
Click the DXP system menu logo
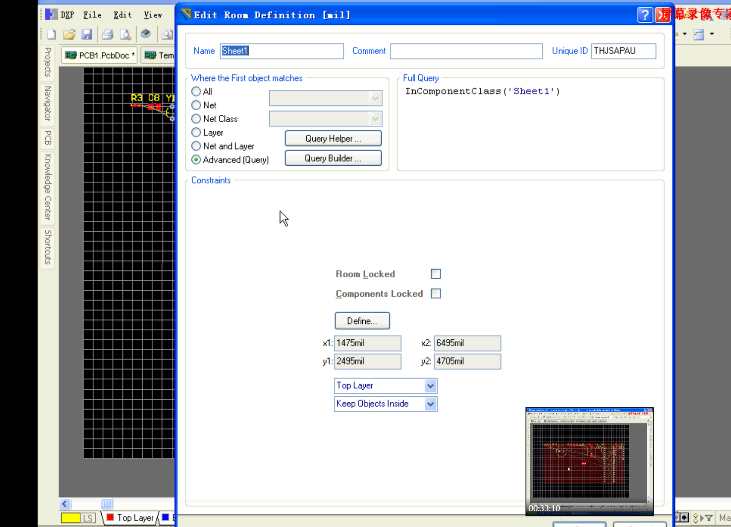pos(51,15)
